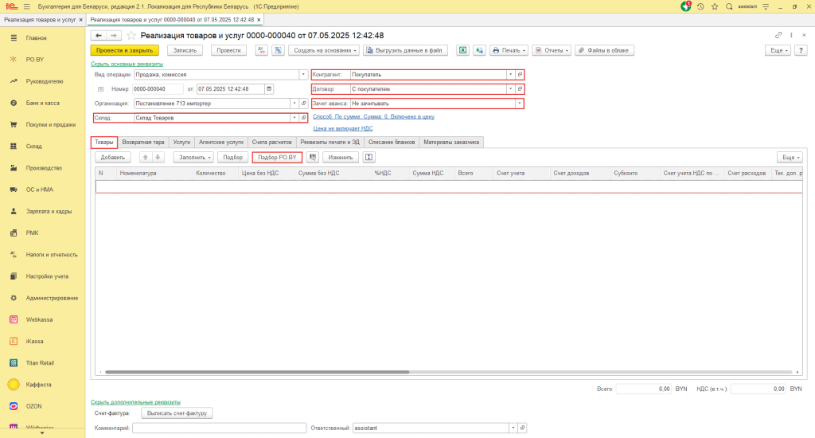Click the Провести и закрыть button
This screenshot has height=438, width=815.
pyautogui.click(x=125, y=50)
